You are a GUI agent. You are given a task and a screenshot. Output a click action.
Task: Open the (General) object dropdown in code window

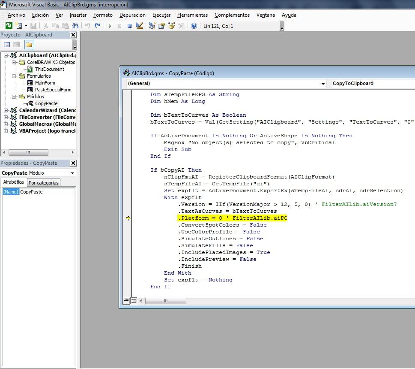(x=323, y=84)
